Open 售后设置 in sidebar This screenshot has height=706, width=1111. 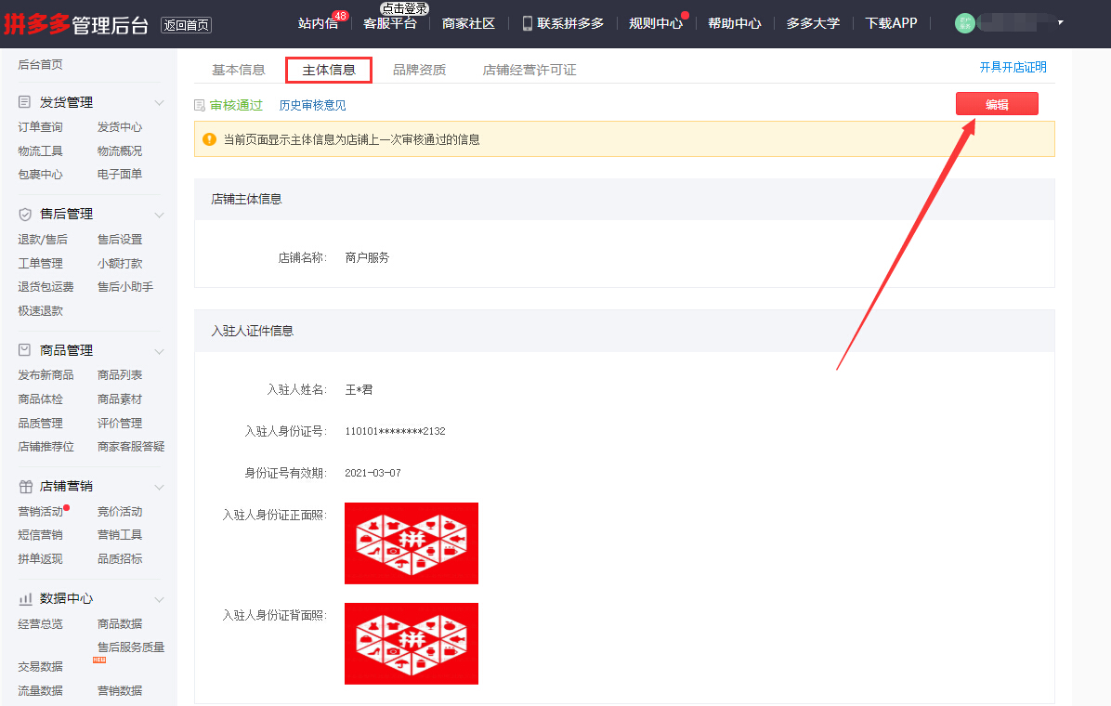pos(120,240)
